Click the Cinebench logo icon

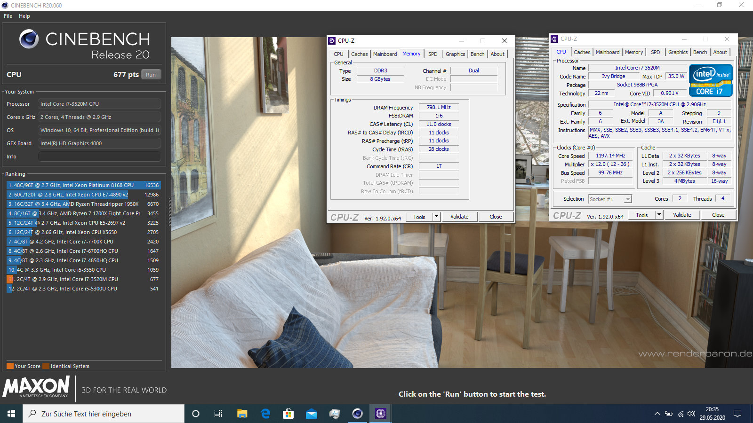(x=29, y=39)
